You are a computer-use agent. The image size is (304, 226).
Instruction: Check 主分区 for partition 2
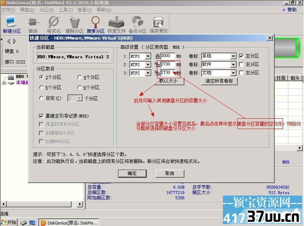pyautogui.click(x=241, y=64)
